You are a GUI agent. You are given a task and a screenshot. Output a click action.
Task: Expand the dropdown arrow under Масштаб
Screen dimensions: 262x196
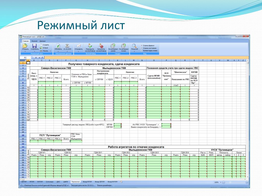tap(134, 52)
